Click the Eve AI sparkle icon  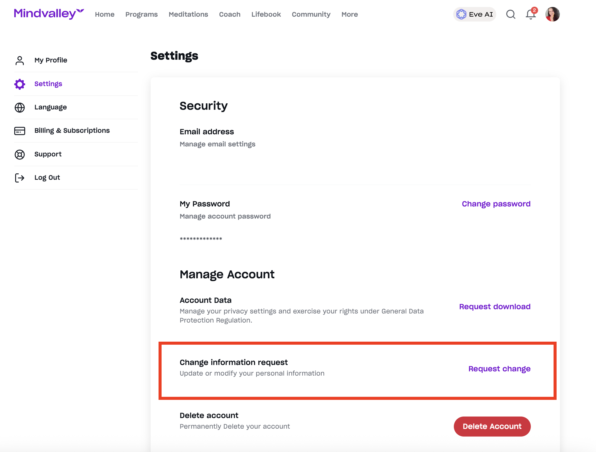(461, 14)
